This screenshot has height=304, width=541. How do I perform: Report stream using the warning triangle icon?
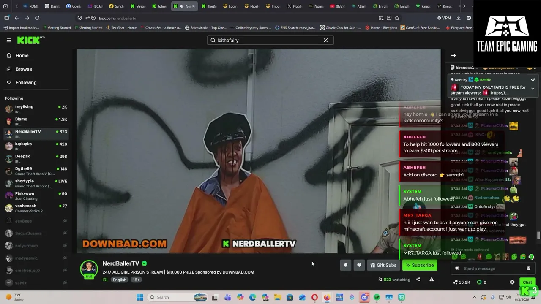(x=432, y=279)
